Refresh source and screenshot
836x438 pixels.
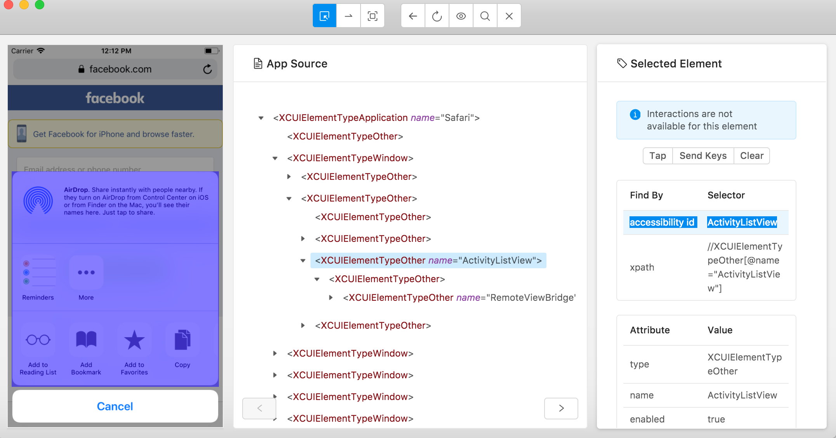(x=437, y=16)
